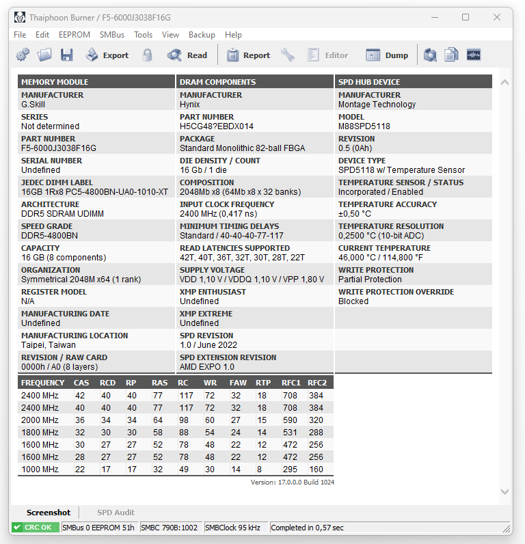
Task: Click the open file folder icon
Action: 44,55
